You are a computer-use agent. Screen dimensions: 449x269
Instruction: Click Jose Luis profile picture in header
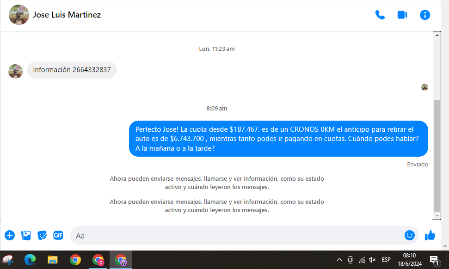click(19, 15)
